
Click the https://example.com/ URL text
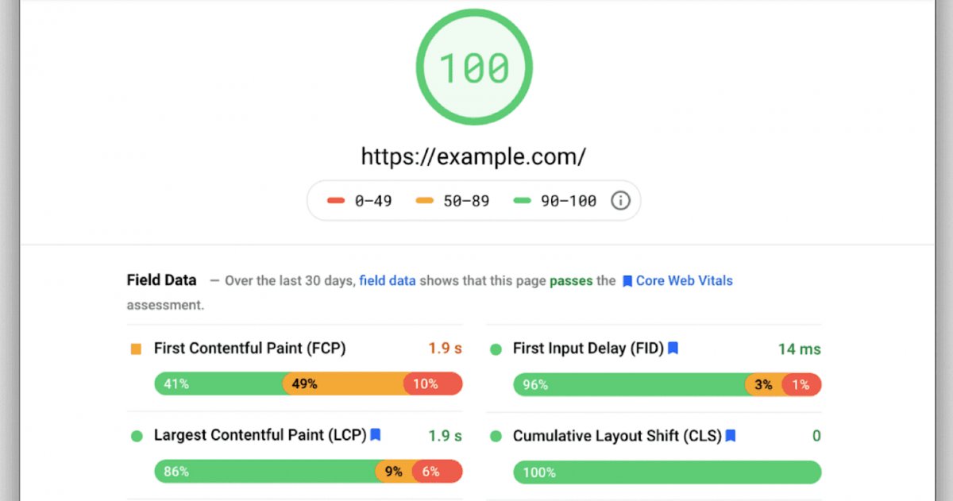coord(474,156)
